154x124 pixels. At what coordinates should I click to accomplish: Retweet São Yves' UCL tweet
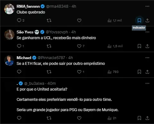tap(49, 46)
